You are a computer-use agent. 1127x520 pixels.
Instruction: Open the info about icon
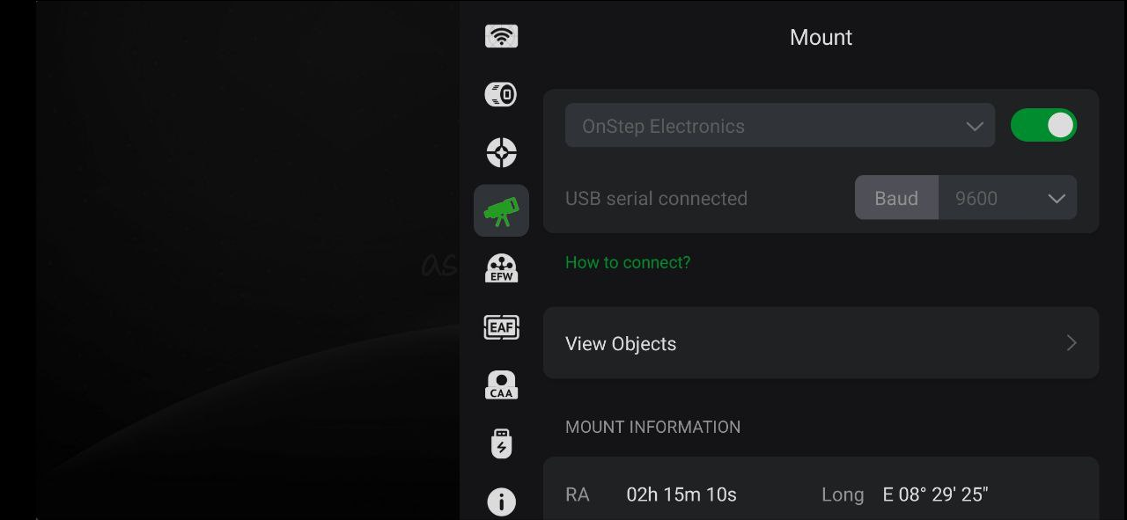pos(501,502)
